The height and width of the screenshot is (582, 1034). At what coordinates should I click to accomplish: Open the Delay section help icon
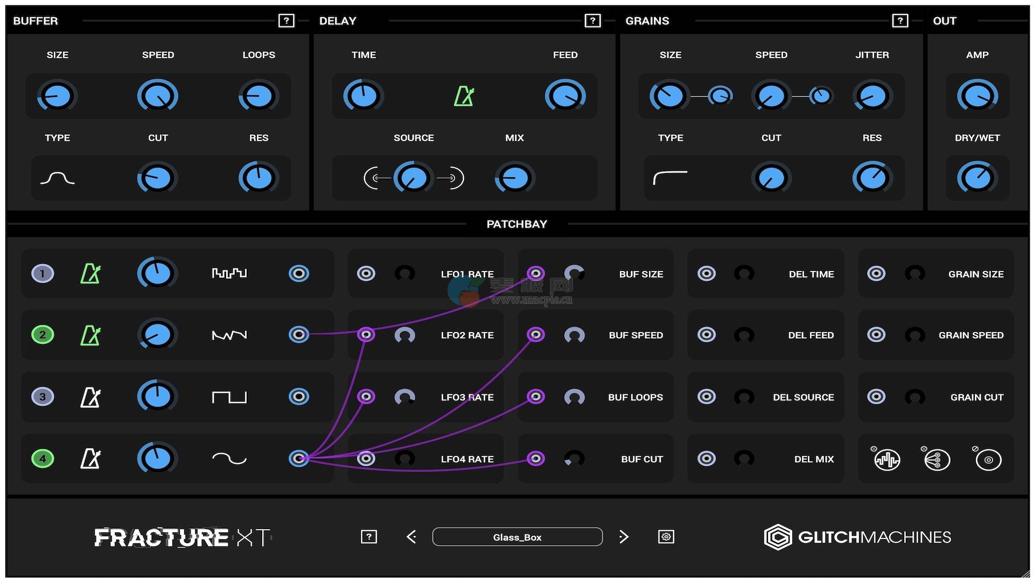coord(592,21)
